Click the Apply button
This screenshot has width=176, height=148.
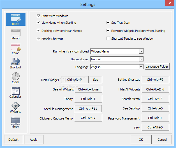pyautogui.click(x=34, y=140)
